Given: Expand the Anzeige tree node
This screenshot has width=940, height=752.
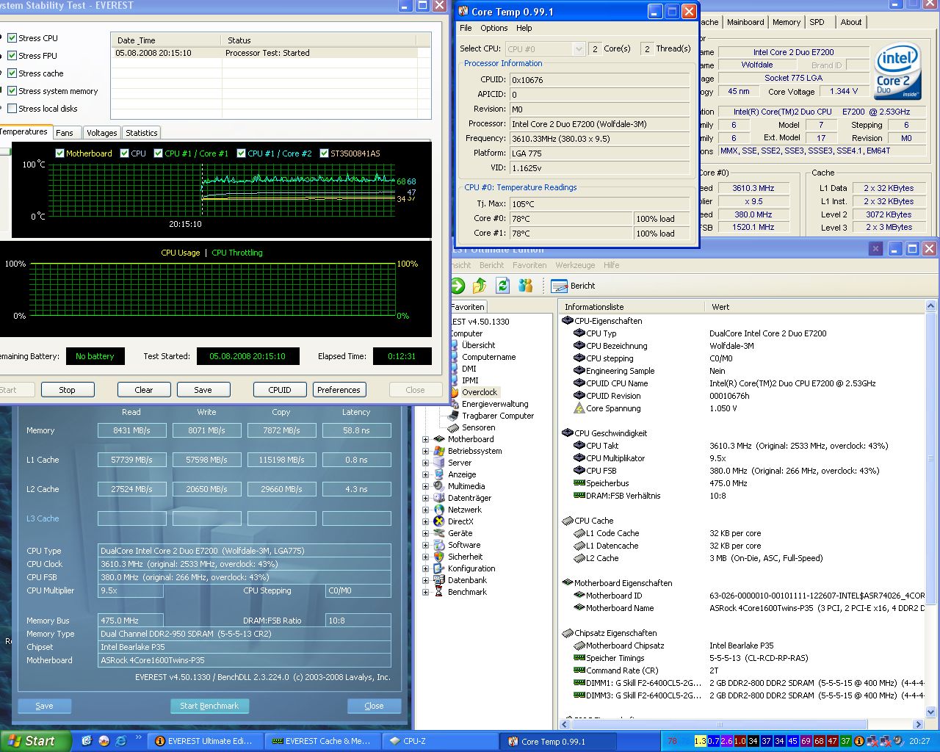Looking at the screenshot, I should [x=425, y=474].
